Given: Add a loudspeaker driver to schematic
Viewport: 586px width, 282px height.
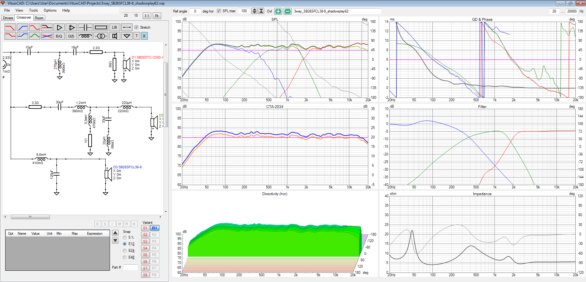Looking at the screenshot, I should pyautogui.click(x=115, y=36).
